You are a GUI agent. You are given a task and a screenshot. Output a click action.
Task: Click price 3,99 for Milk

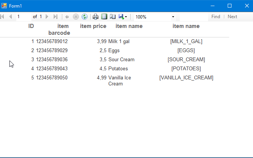point(102,41)
